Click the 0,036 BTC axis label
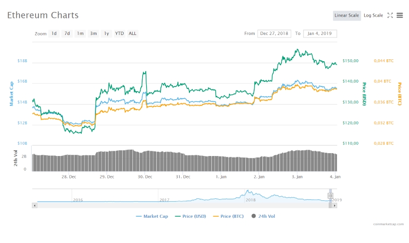This screenshot has height=243, width=409. click(384, 102)
